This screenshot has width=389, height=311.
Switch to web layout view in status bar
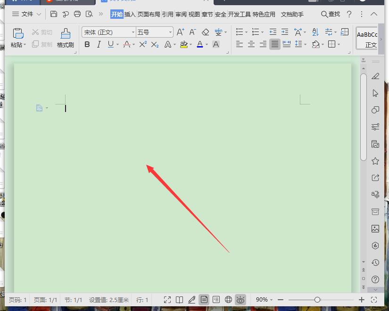pos(228,300)
